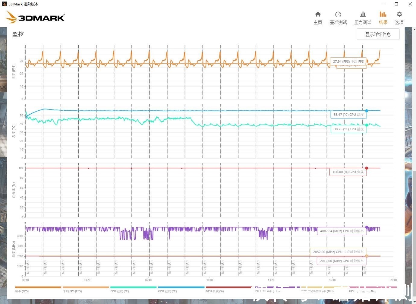Click the 监控 section heading
Viewport: 416px width, 304px height.
(x=18, y=34)
